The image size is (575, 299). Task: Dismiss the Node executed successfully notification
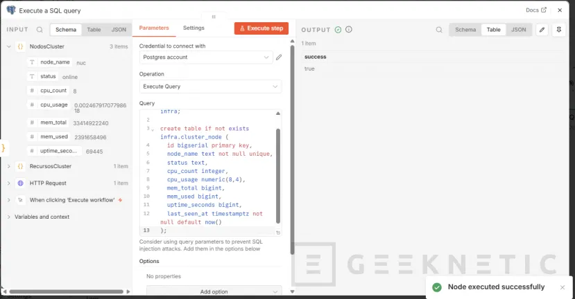click(563, 287)
